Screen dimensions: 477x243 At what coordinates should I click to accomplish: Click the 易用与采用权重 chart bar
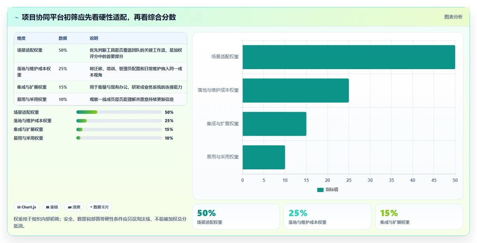pos(264,157)
